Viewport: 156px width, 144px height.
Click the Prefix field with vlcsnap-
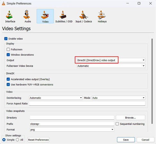pyautogui.click(x=72, y=124)
